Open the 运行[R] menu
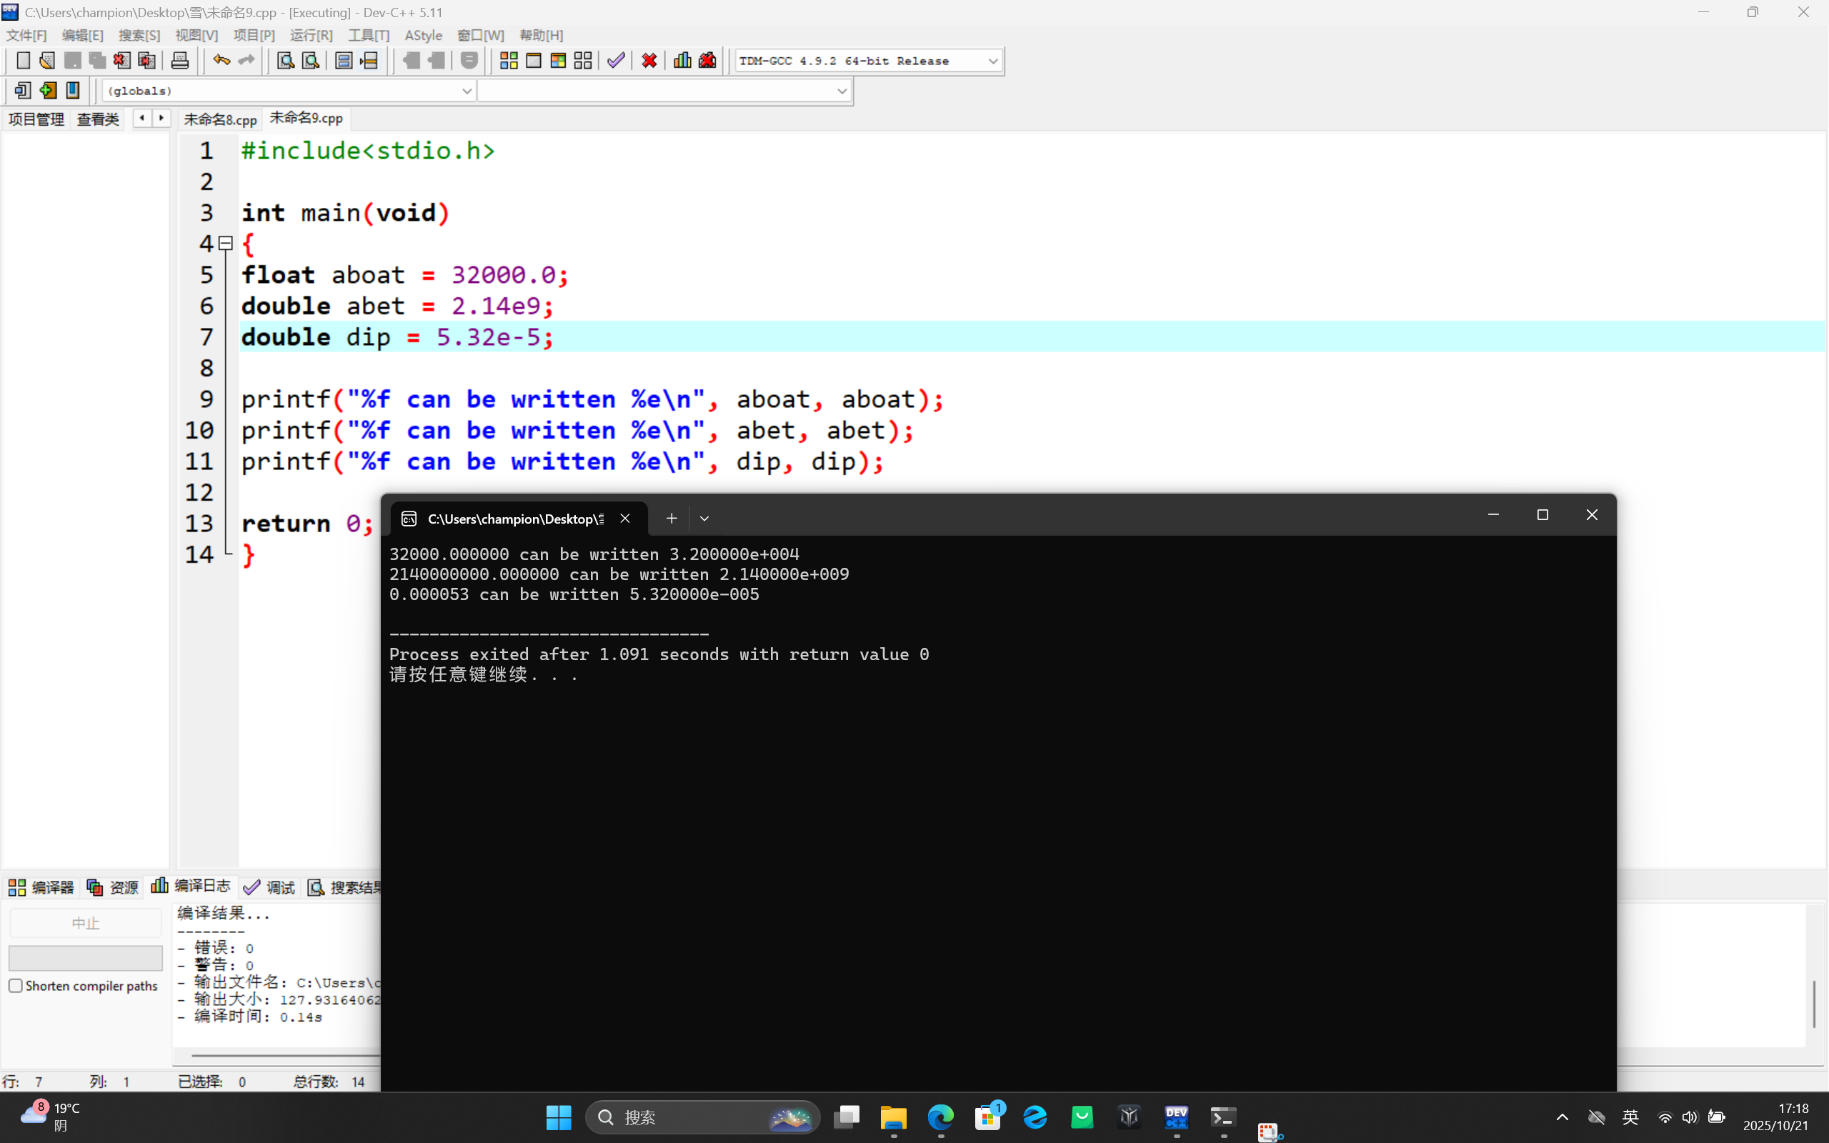The height and width of the screenshot is (1143, 1829). 311,36
